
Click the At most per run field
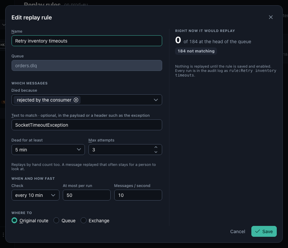click(87, 195)
